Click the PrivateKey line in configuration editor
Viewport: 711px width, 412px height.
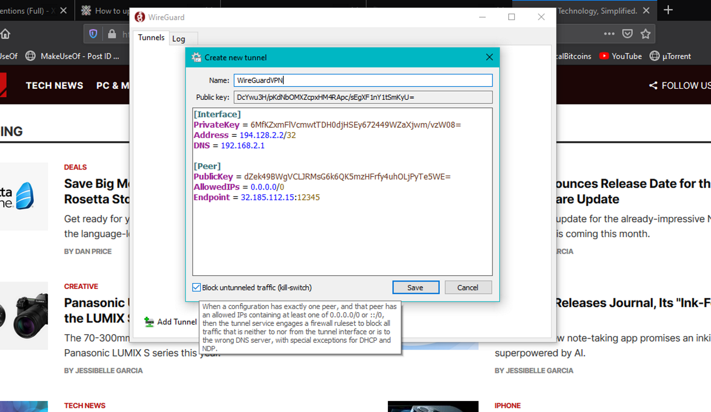coord(327,125)
